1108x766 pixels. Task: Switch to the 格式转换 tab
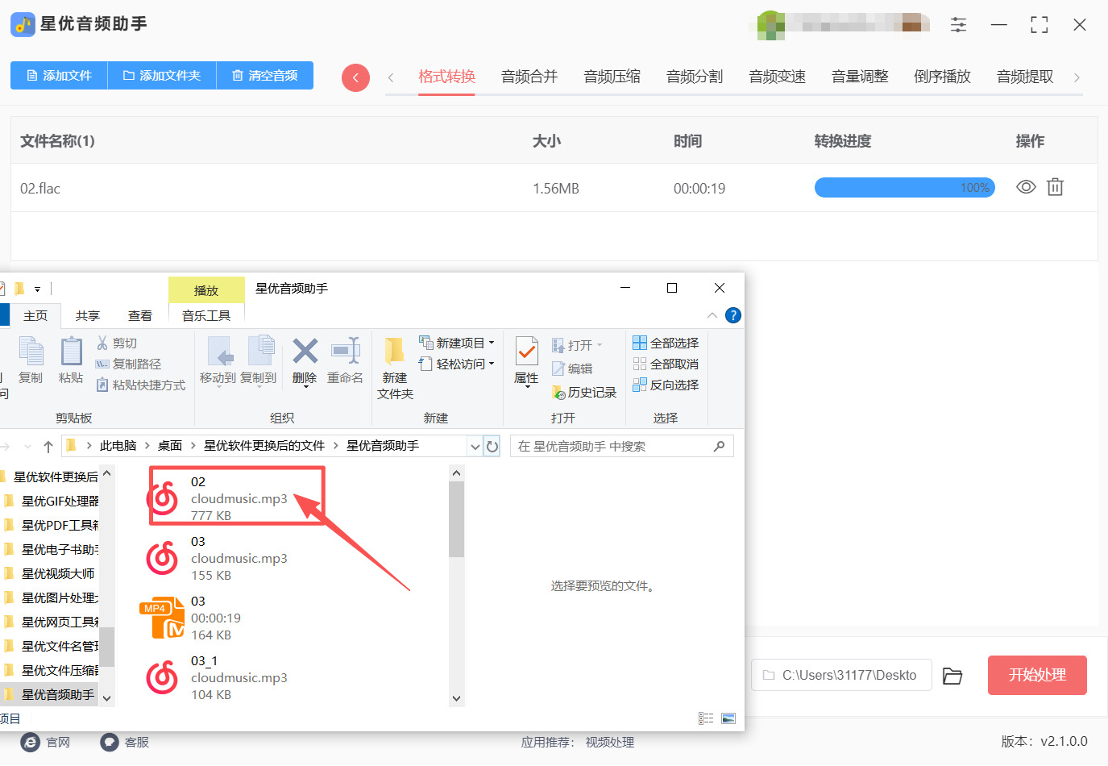446,77
